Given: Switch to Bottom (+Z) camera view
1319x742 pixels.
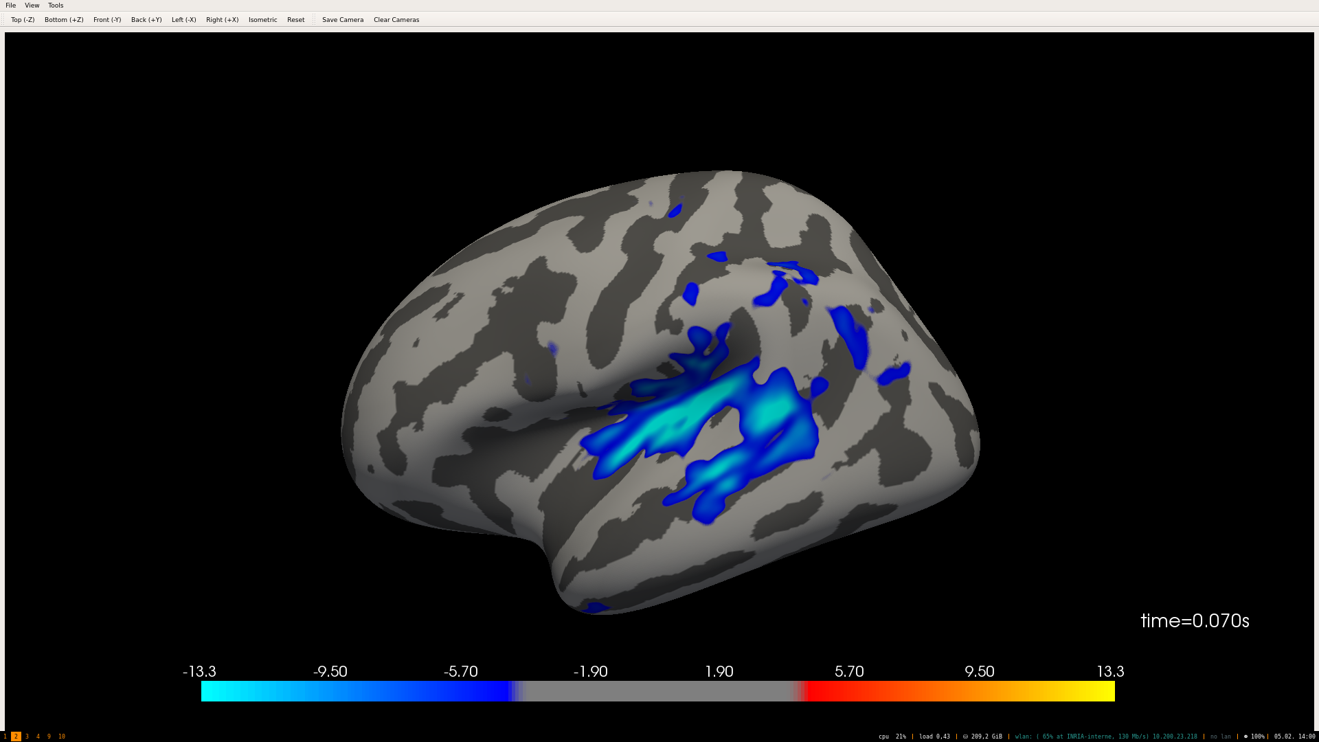Looking at the screenshot, I should (x=64, y=20).
